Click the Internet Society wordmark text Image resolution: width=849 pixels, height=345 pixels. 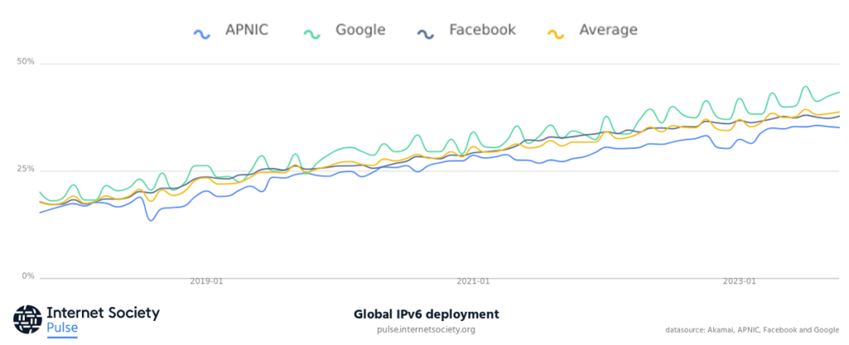[103, 313]
